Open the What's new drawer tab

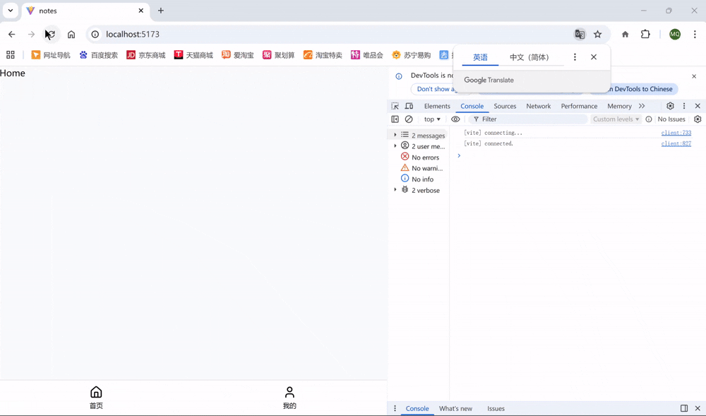tap(455, 409)
